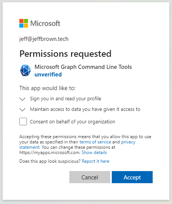The image size is (172, 204).
Task: Check Consent on behalf of your organization
Action: pos(23,121)
